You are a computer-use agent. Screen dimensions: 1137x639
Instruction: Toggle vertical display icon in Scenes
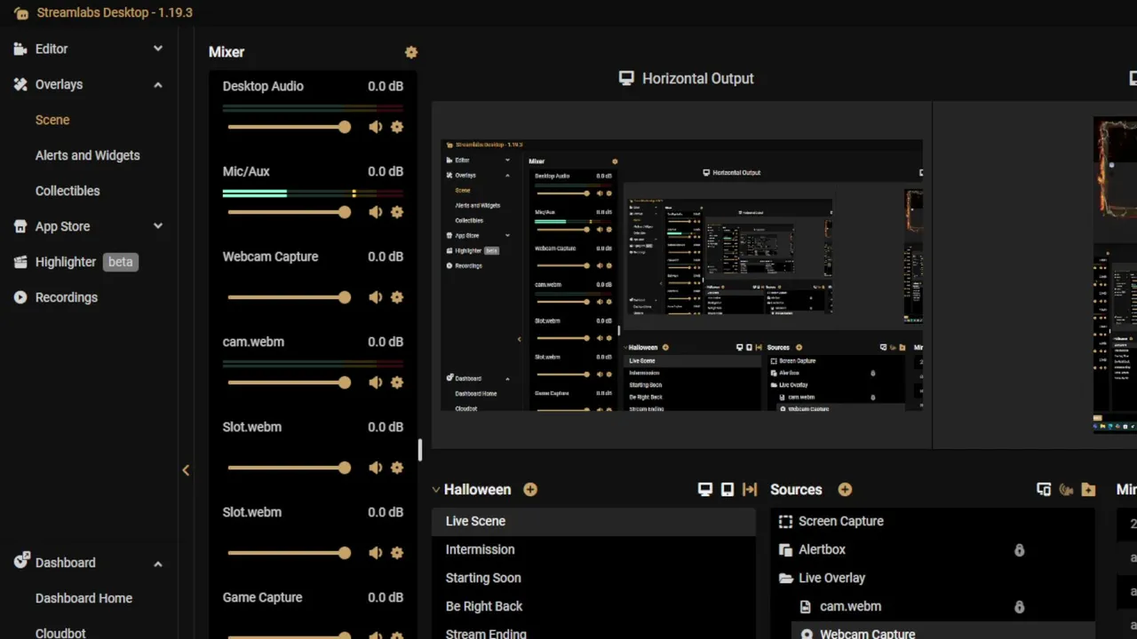(728, 489)
